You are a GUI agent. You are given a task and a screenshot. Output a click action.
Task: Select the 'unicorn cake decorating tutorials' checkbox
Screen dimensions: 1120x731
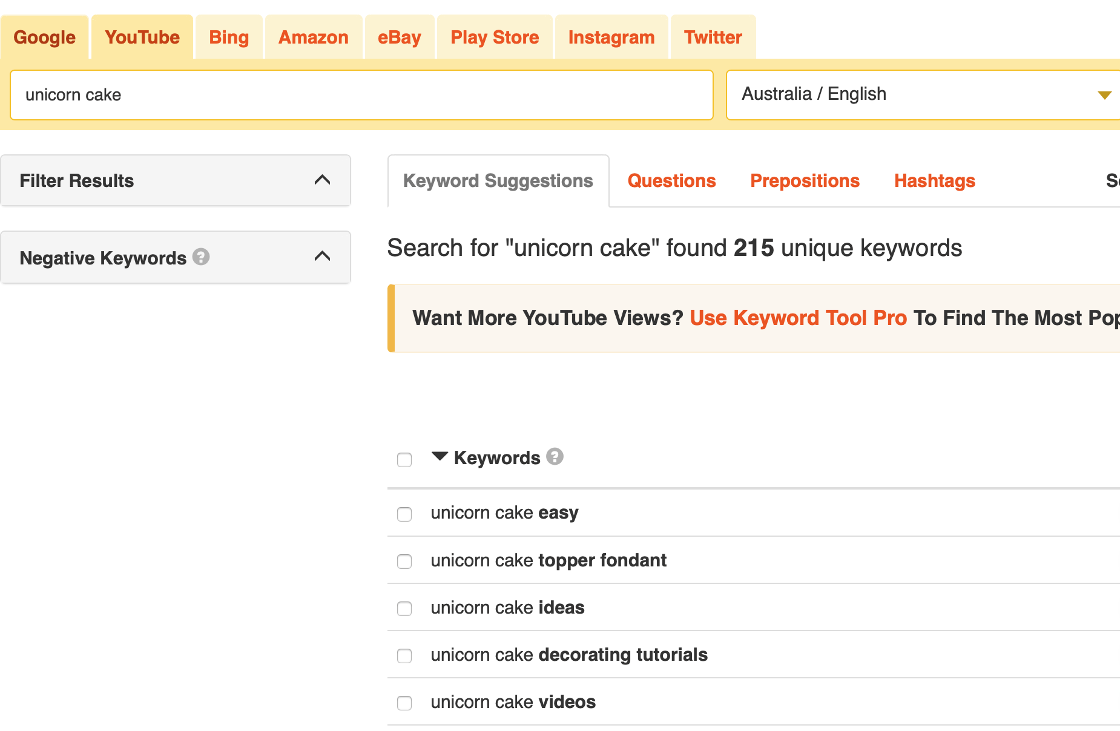click(x=404, y=656)
